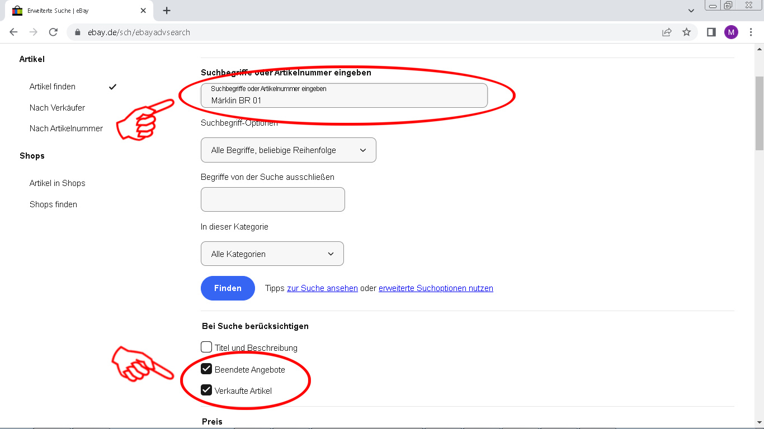Viewport: 764px width, 429px height.
Task: Bookmark this page with star icon
Action: [x=686, y=32]
